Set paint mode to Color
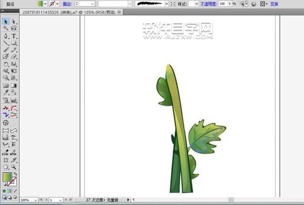The image size is (304, 205). pyautogui.click(x=4, y=191)
